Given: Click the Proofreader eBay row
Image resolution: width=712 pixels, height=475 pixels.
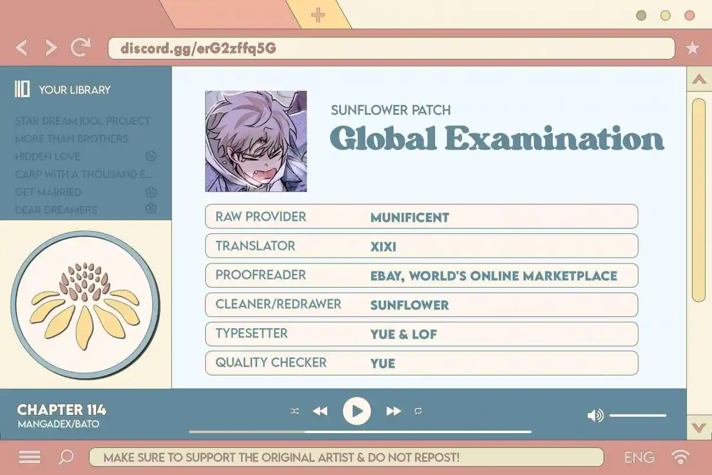Looking at the screenshot, I should (x=421, y=275).
